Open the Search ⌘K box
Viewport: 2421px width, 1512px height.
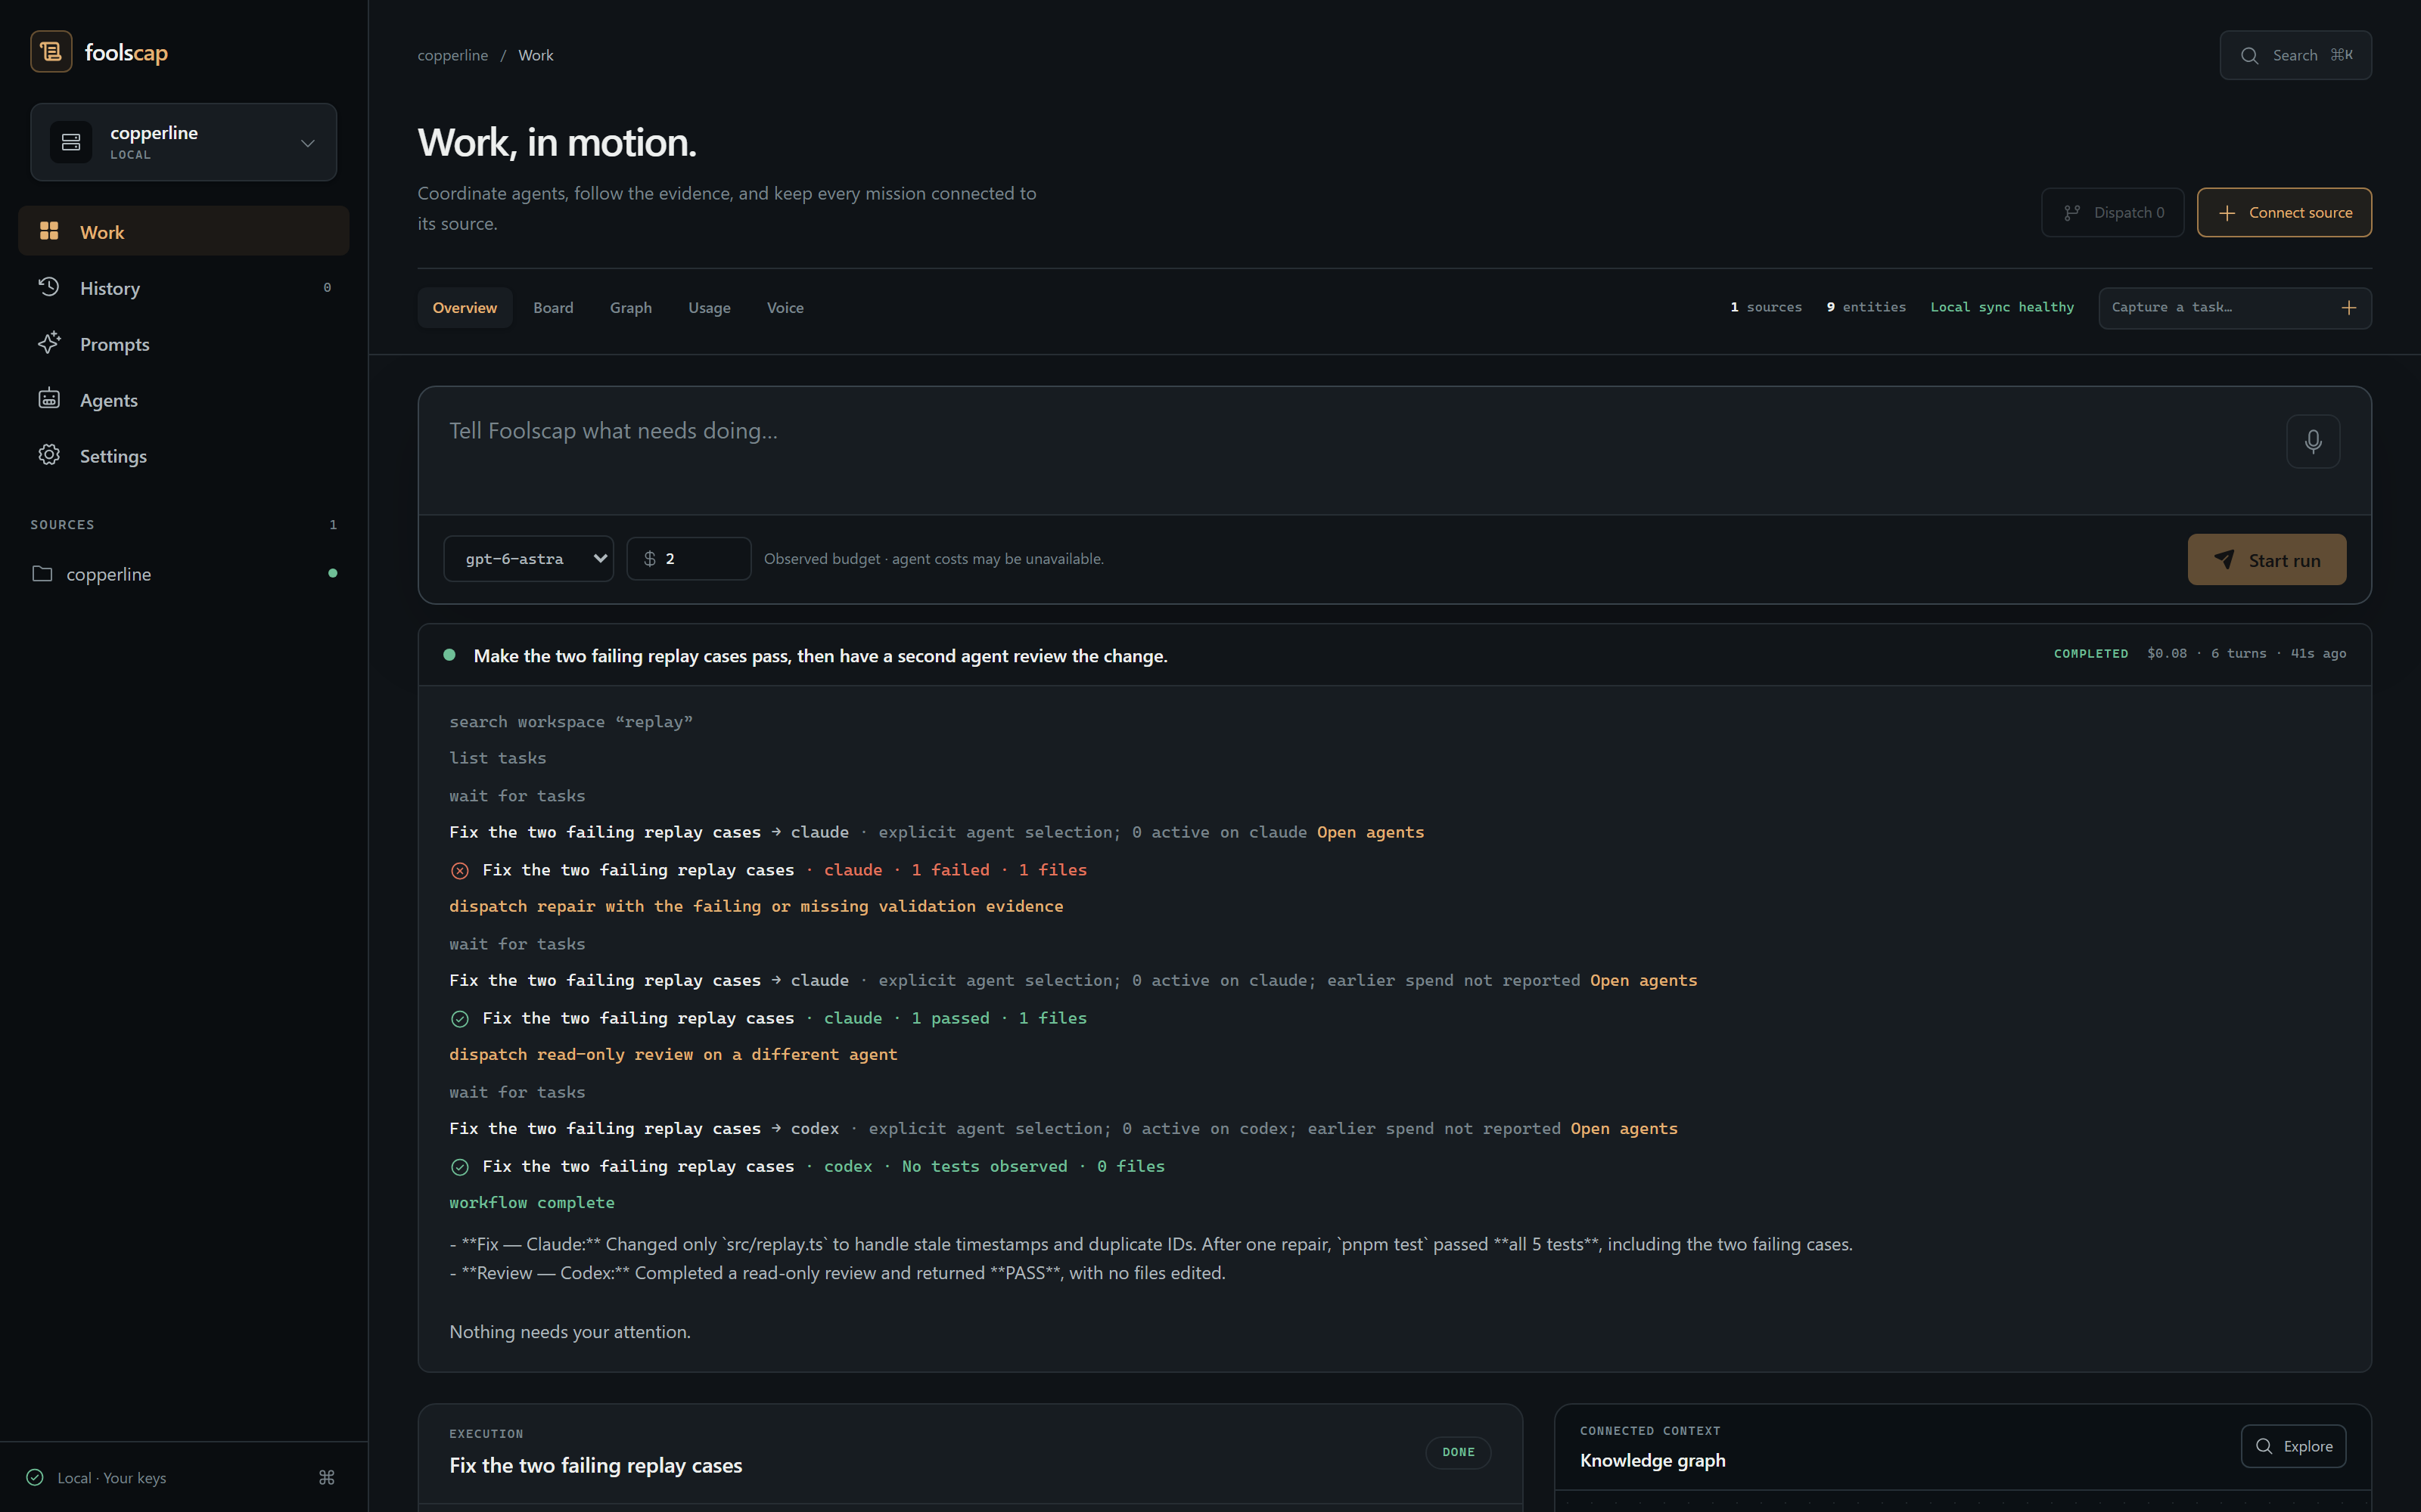[2295, 56]
